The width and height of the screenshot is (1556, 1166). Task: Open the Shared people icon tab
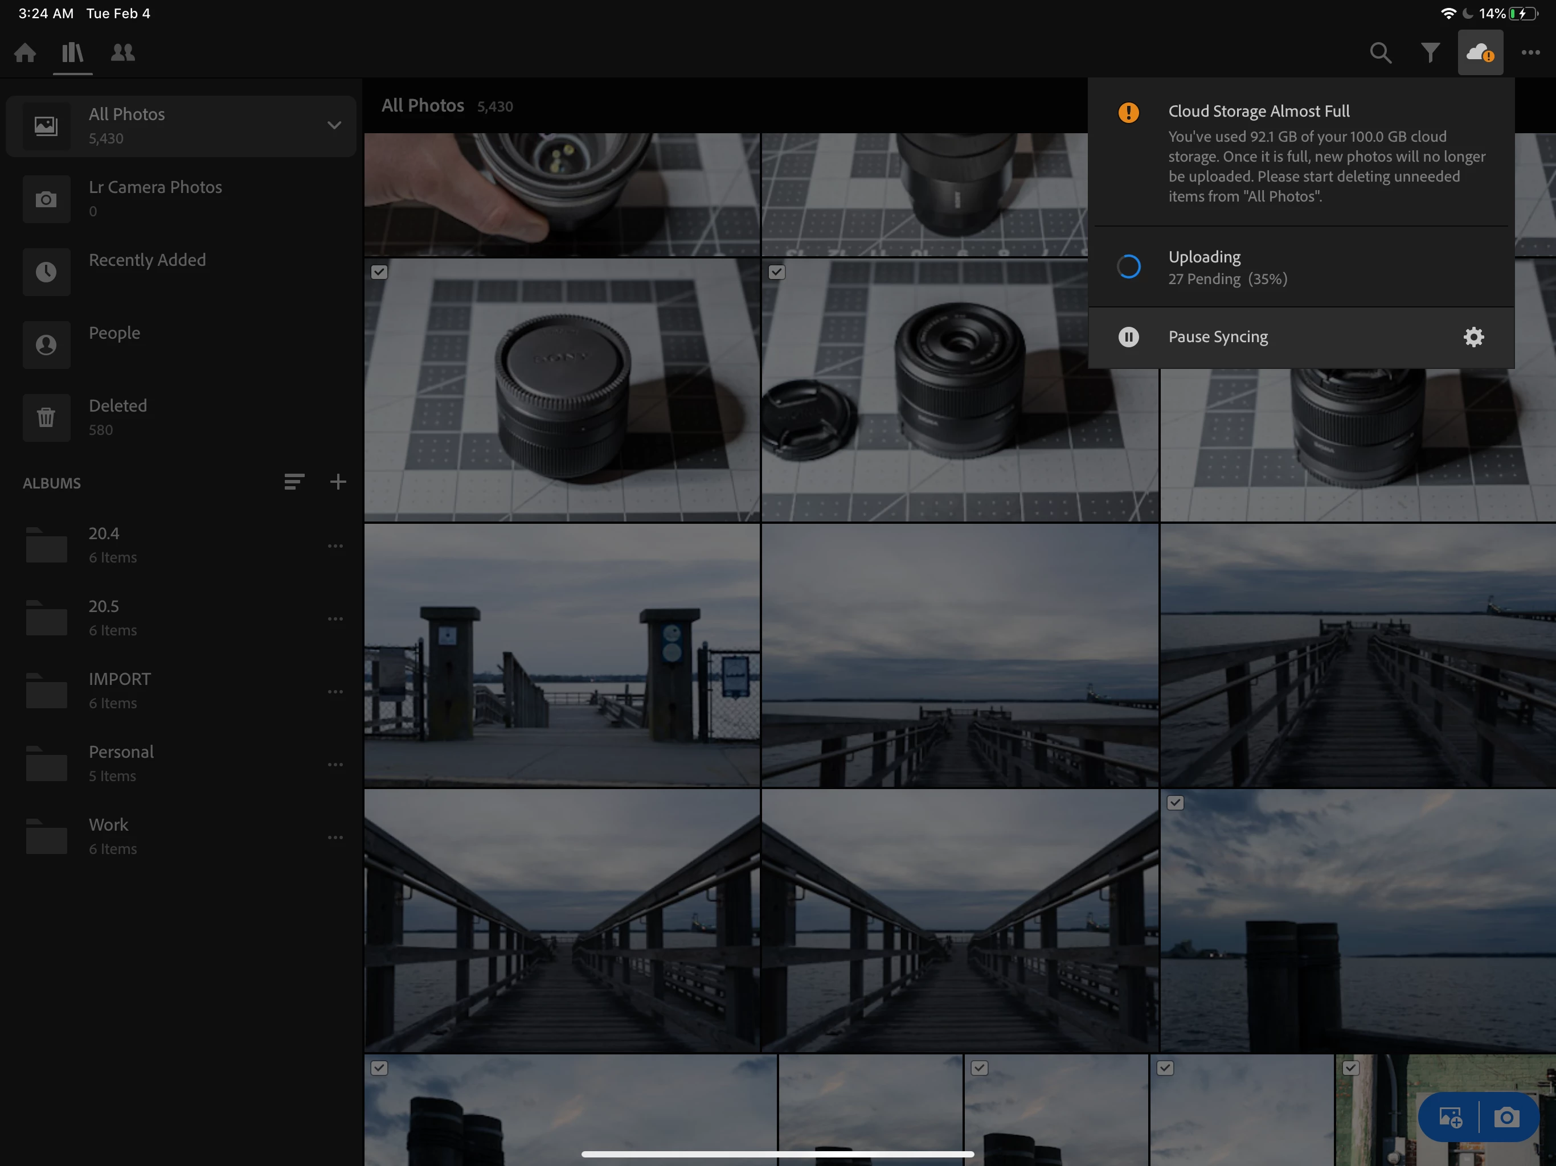point(123,53)
